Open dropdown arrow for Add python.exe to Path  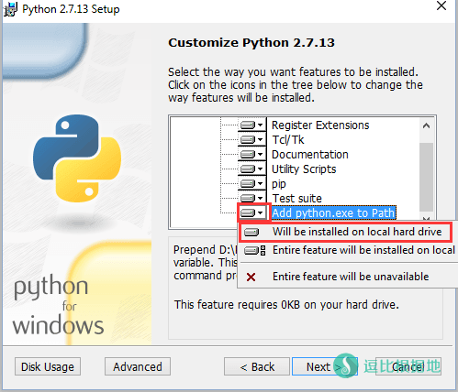pyautogui.click(x=261, y=212)
